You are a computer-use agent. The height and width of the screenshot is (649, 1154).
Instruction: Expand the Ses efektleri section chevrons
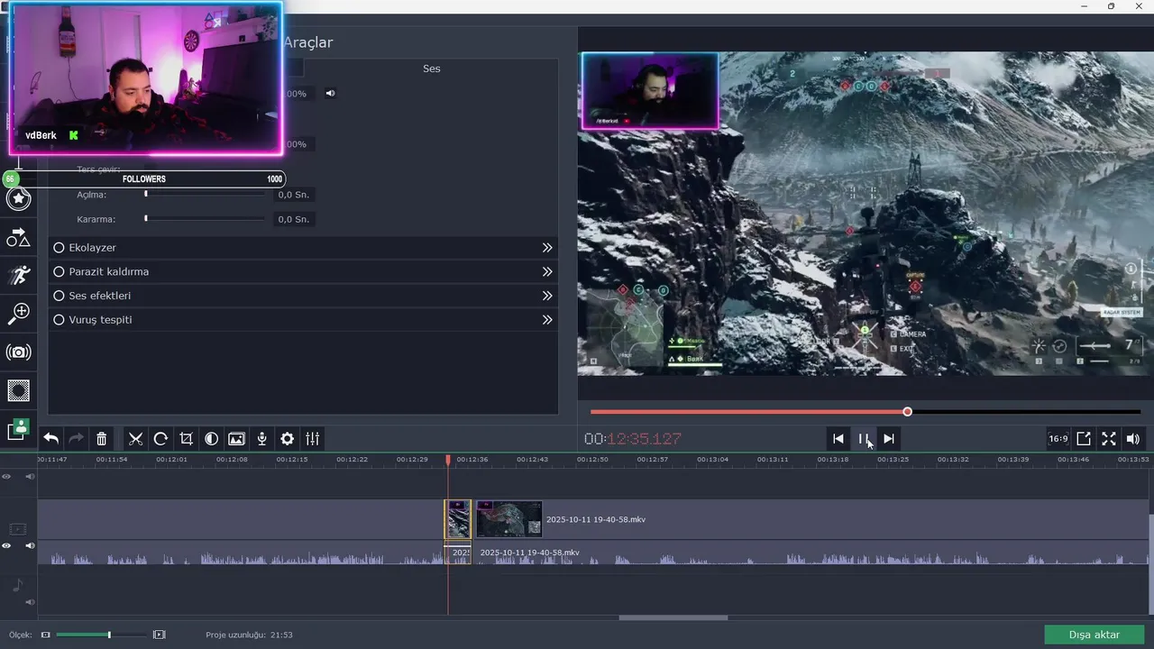[547, 296]
